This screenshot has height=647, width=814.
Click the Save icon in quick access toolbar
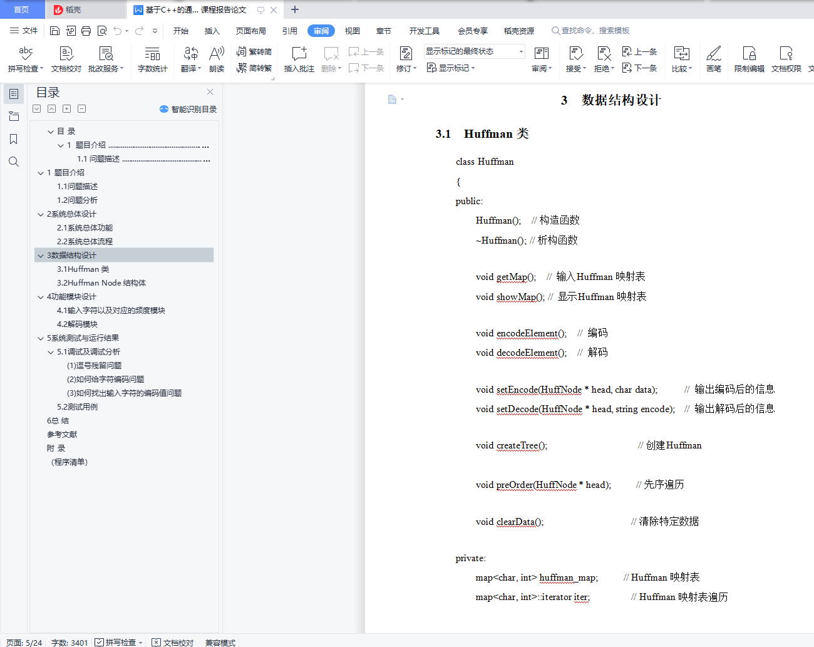point(54,31)
